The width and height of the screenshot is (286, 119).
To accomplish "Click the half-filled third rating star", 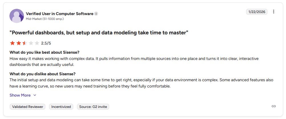I will 25,43.
